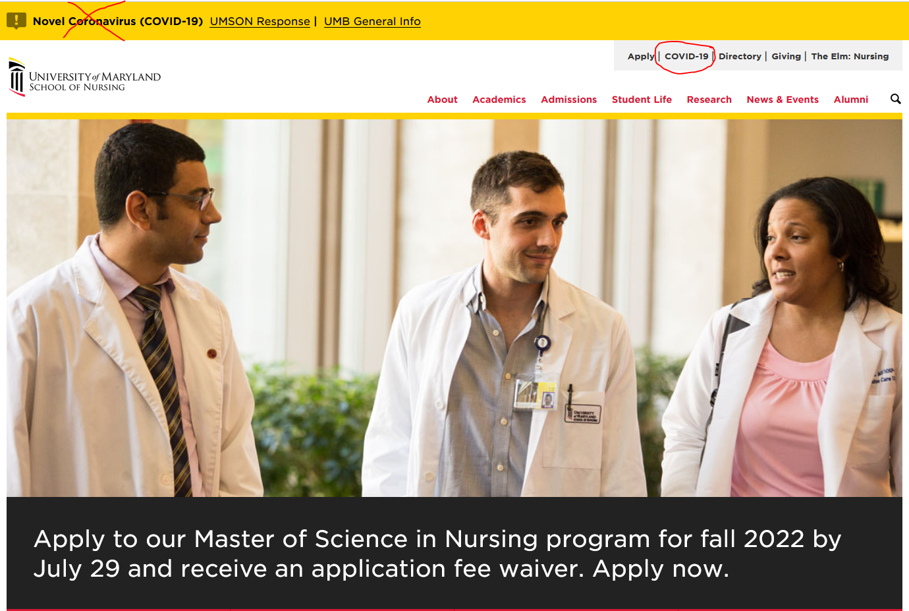Open the Student Life menu
Image resolution: width=909 pixels, height=611 pixels.
(642, 100)
